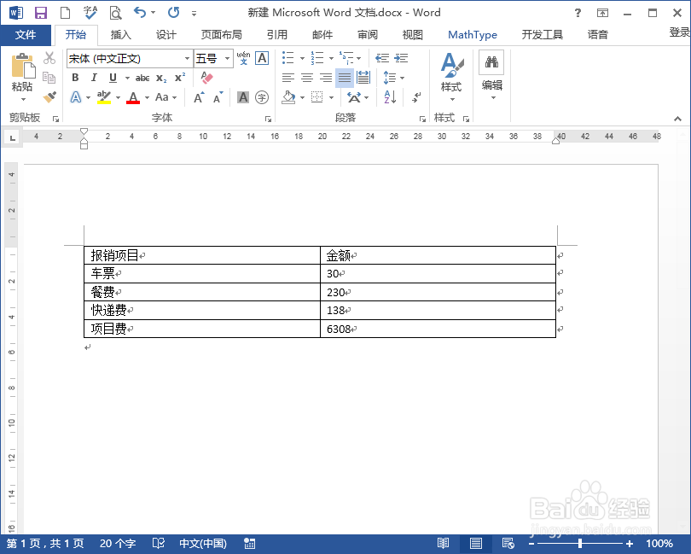Open the font size dropdown

(228, 58)
